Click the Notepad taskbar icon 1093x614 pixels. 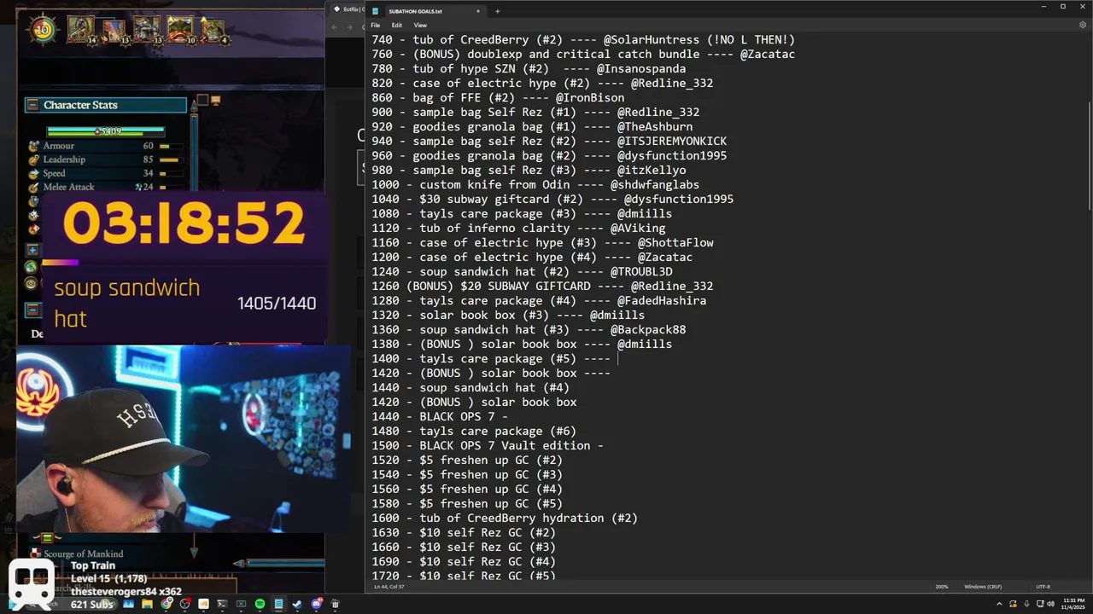click(278, 604)
